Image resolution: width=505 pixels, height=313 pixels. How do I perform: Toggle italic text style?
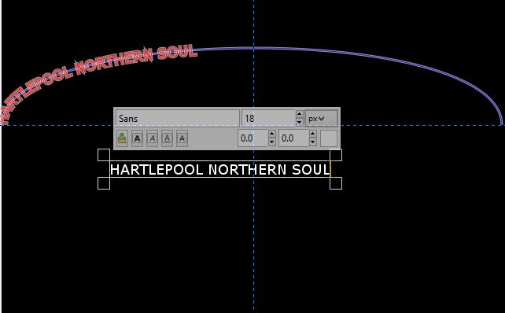point(153,138)
